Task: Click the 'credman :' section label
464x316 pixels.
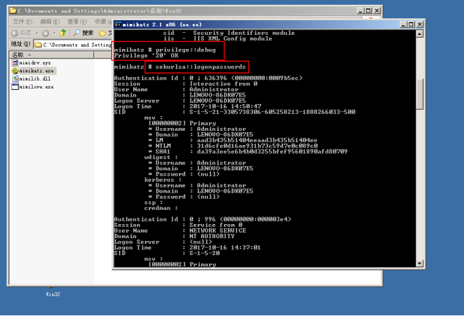Action: [161, 208]
